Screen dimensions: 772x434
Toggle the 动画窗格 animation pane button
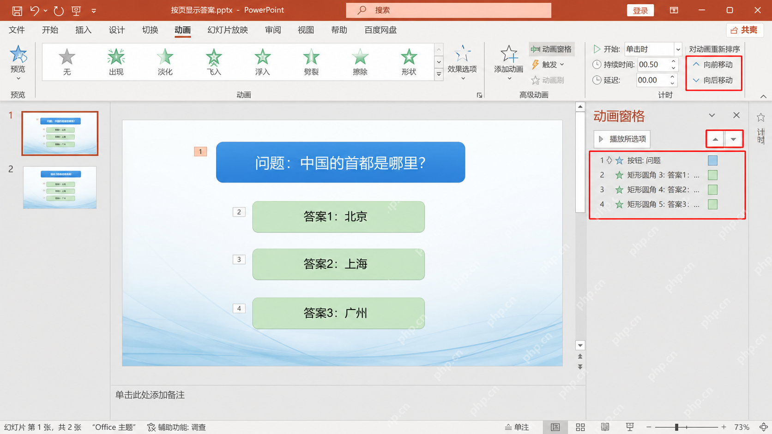551,49
